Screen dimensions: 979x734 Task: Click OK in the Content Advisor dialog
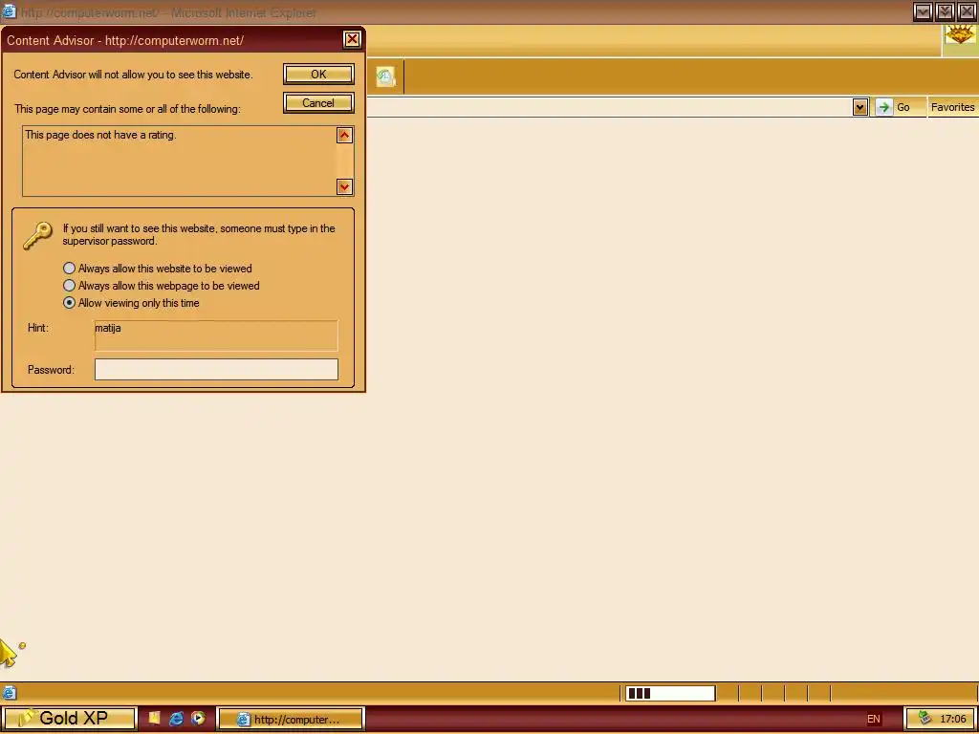[318, 74]
